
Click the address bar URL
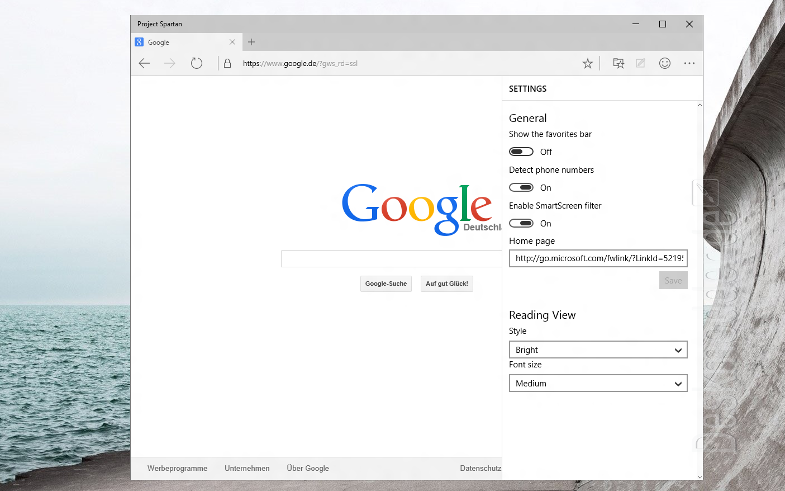pyautogui.click(x=300, y=63)
